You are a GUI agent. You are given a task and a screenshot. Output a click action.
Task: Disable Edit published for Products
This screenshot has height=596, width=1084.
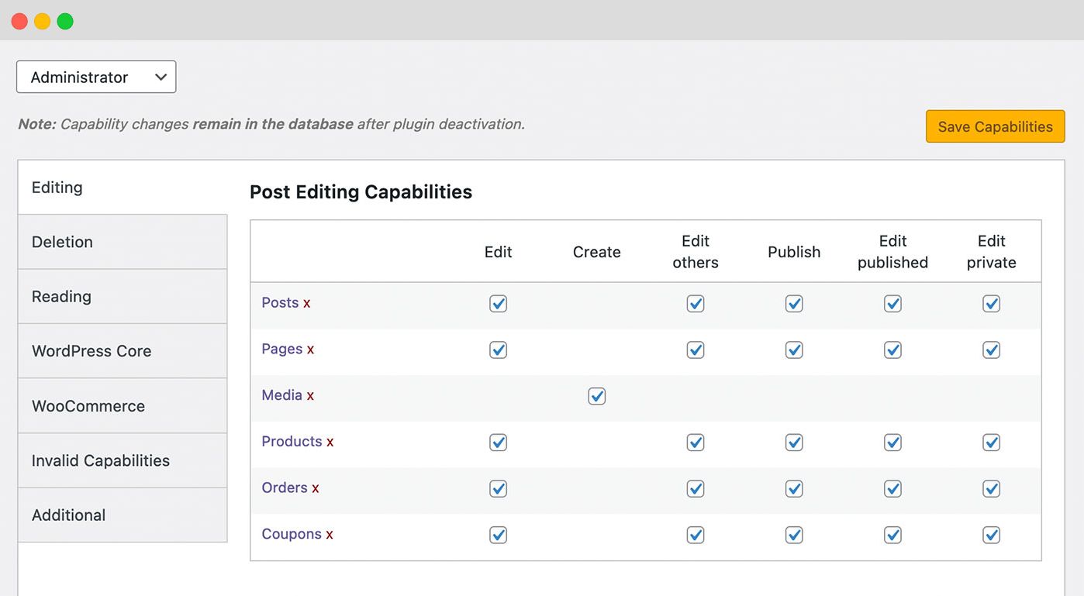(x=892, y=442)
